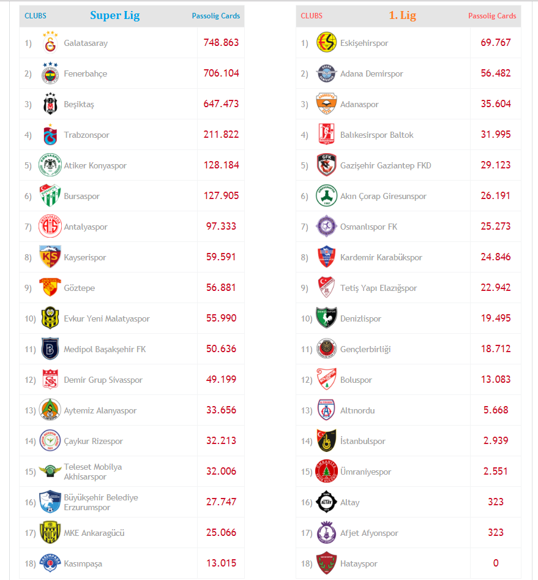Image resolution: width=538 pixels, height=580 pixels.
Task: Click the 1. Lig CLUBS column header
Action: (312, 16)
